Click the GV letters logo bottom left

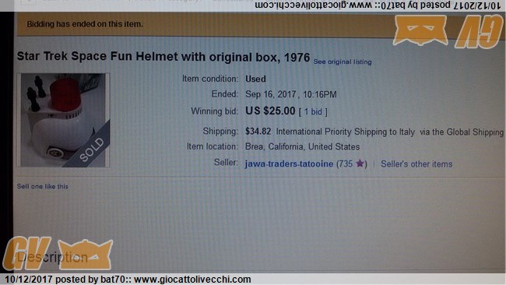[26, 254]
